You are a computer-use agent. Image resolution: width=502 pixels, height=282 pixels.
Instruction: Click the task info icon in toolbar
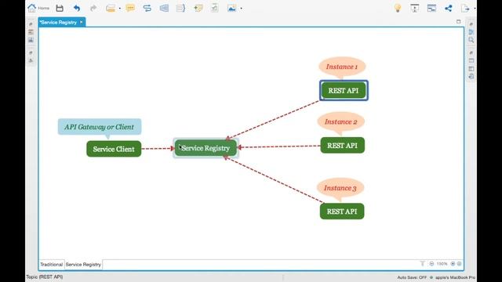point(214,8)
